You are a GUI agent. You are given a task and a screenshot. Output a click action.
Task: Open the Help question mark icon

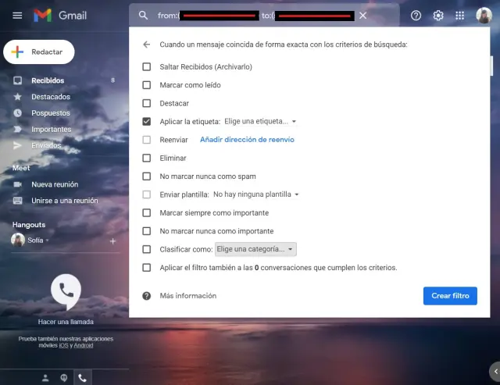(416, 16)
